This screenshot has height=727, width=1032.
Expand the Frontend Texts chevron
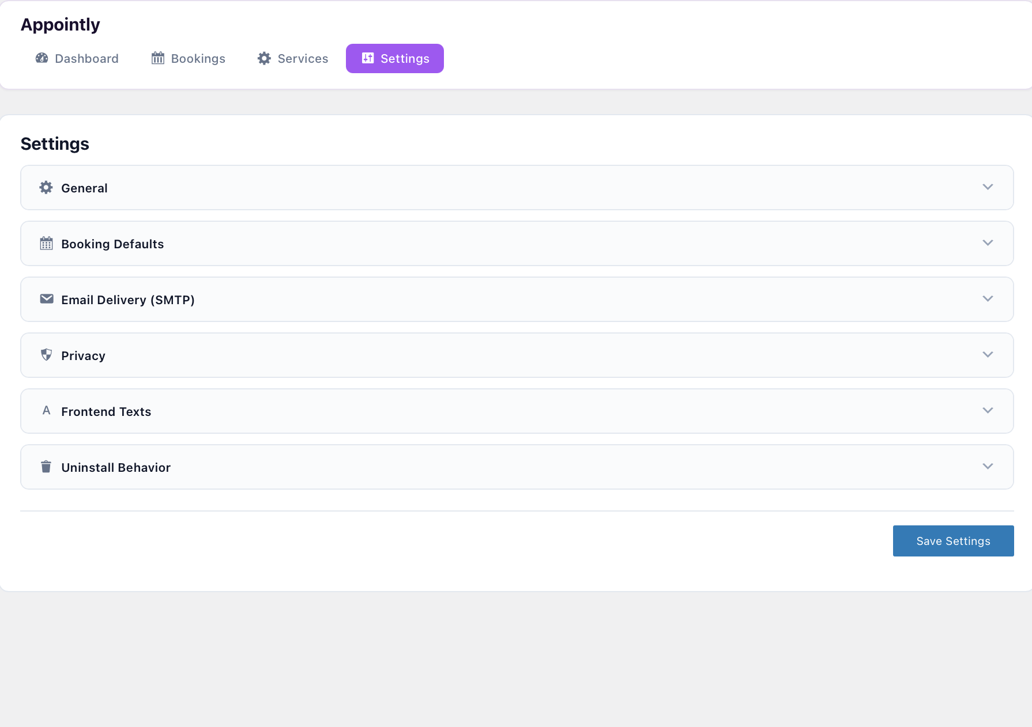click(988, 411)
